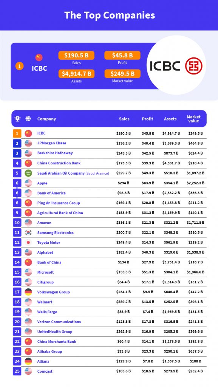Viewport: 218px width, 387px height.
Task: Click the Sales column header
Action: point(124,119)
